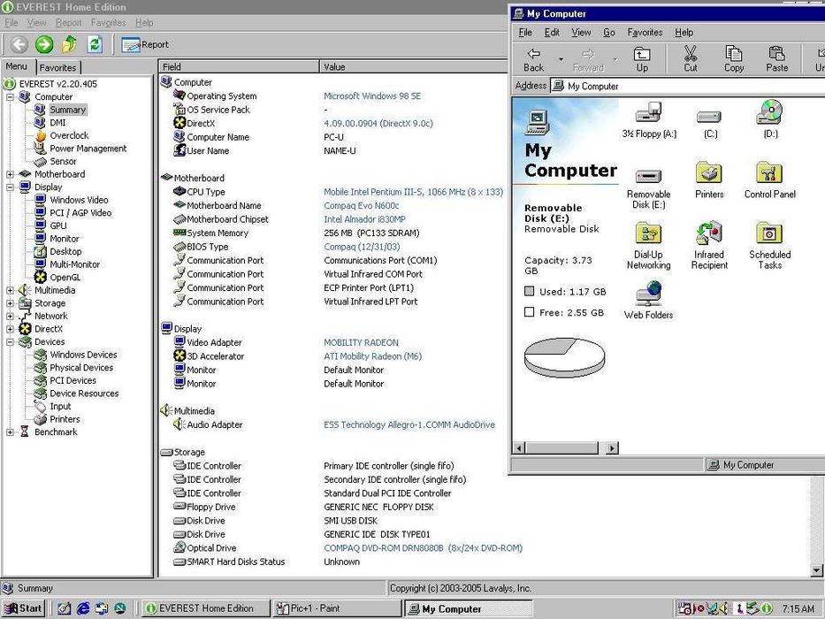Open the Control Panel icon
This screenshot has height=619, width=825.
click(x=770, y=180)
